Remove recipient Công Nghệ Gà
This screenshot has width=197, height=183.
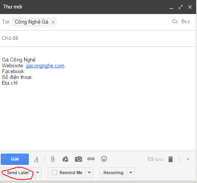coord(53,22)
